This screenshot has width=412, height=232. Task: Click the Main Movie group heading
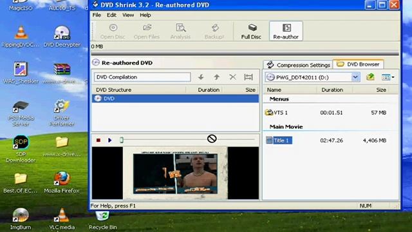pyautogui.click(x=286, y=127)
